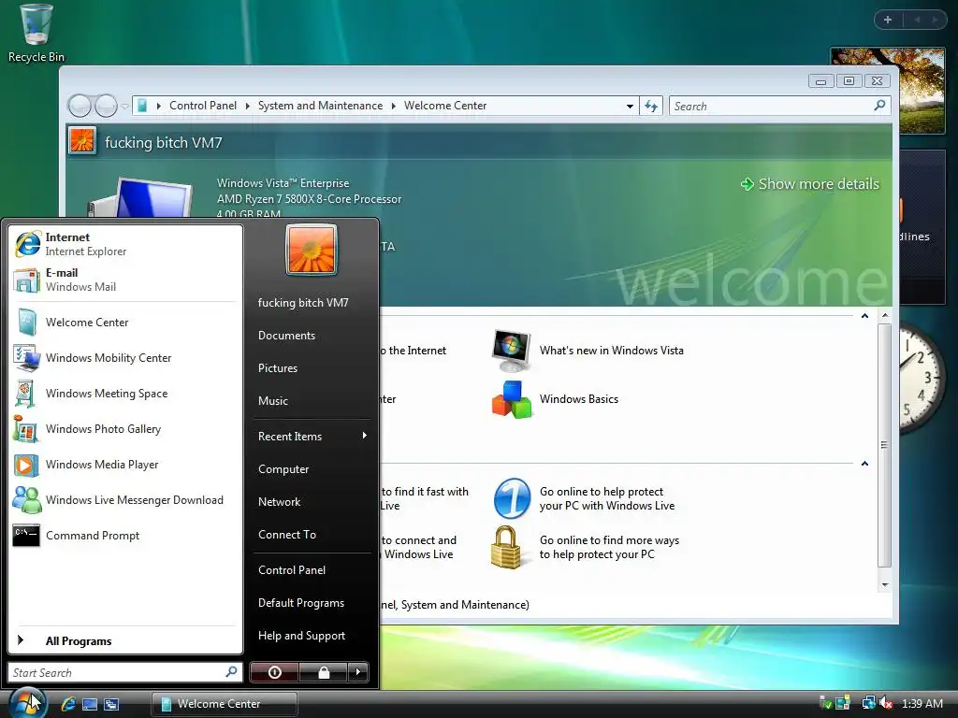
Task: Collapse the Get started section chevron
Action: point(864,316)
